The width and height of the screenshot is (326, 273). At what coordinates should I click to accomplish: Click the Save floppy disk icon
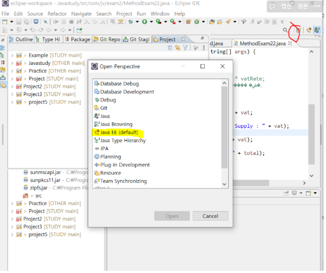coord(19,22)
